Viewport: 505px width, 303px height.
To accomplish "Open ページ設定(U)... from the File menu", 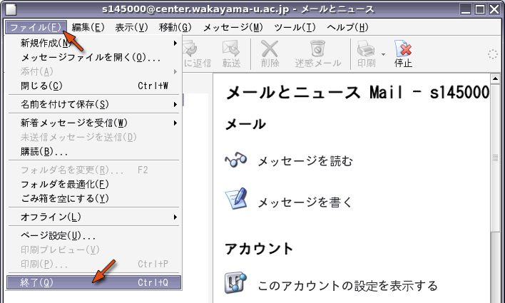I will (x=93, y=236).
